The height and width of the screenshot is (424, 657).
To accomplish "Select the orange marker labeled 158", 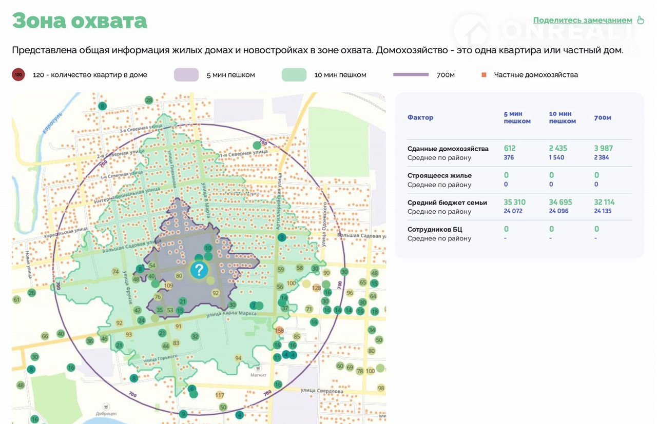I will 280,331.
